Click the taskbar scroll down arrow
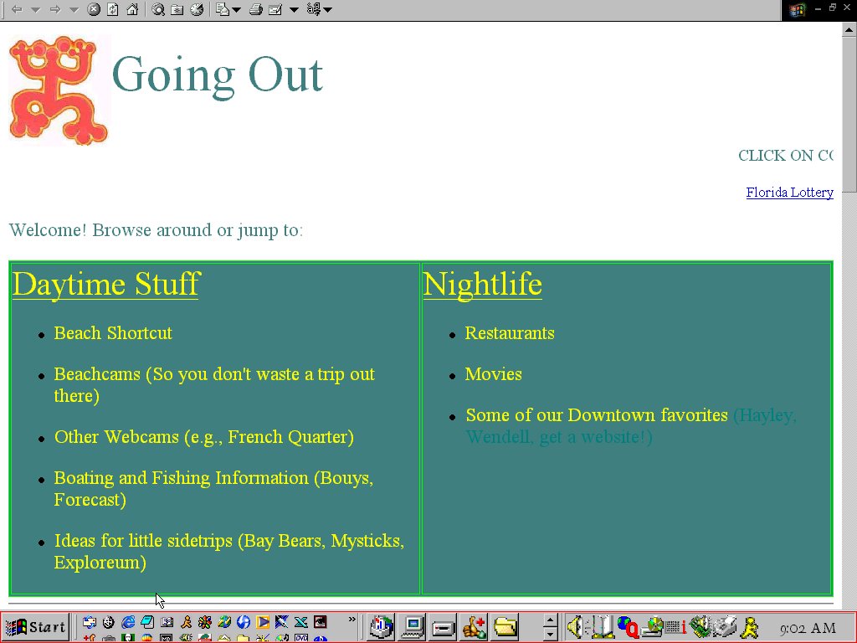857x643 pixels. tap(550, 635)
